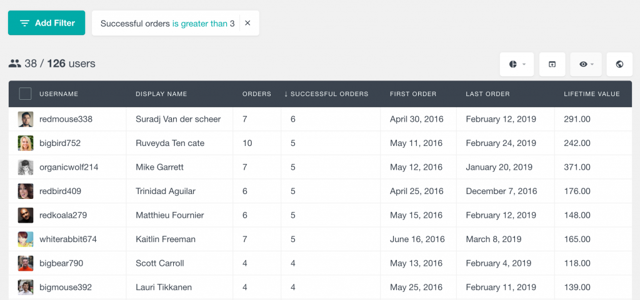The height and width of the screenshot is (300, 640).
Task: Select redkoala279's avatar
Action: pyautogui.click(x=26, y=215)
